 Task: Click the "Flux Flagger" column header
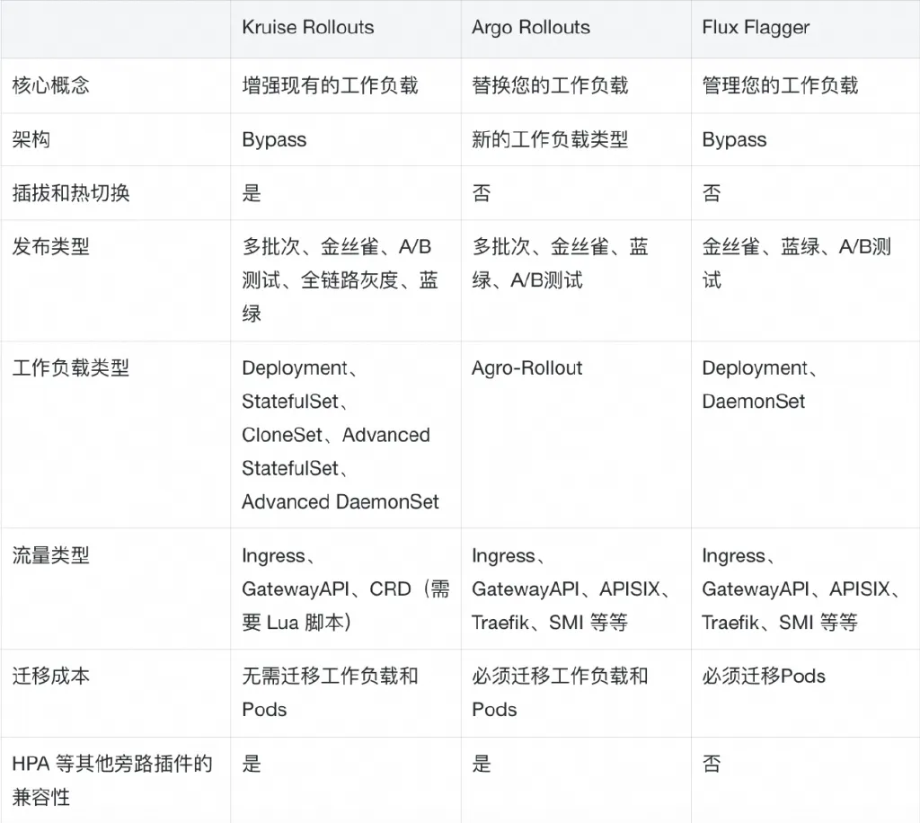[756, 27]
